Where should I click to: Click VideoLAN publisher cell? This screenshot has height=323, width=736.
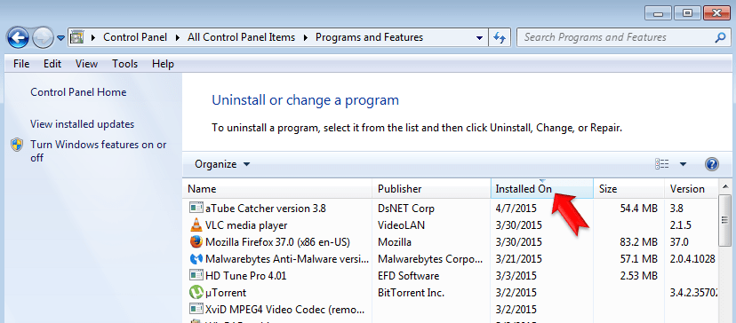pos(401,225)
